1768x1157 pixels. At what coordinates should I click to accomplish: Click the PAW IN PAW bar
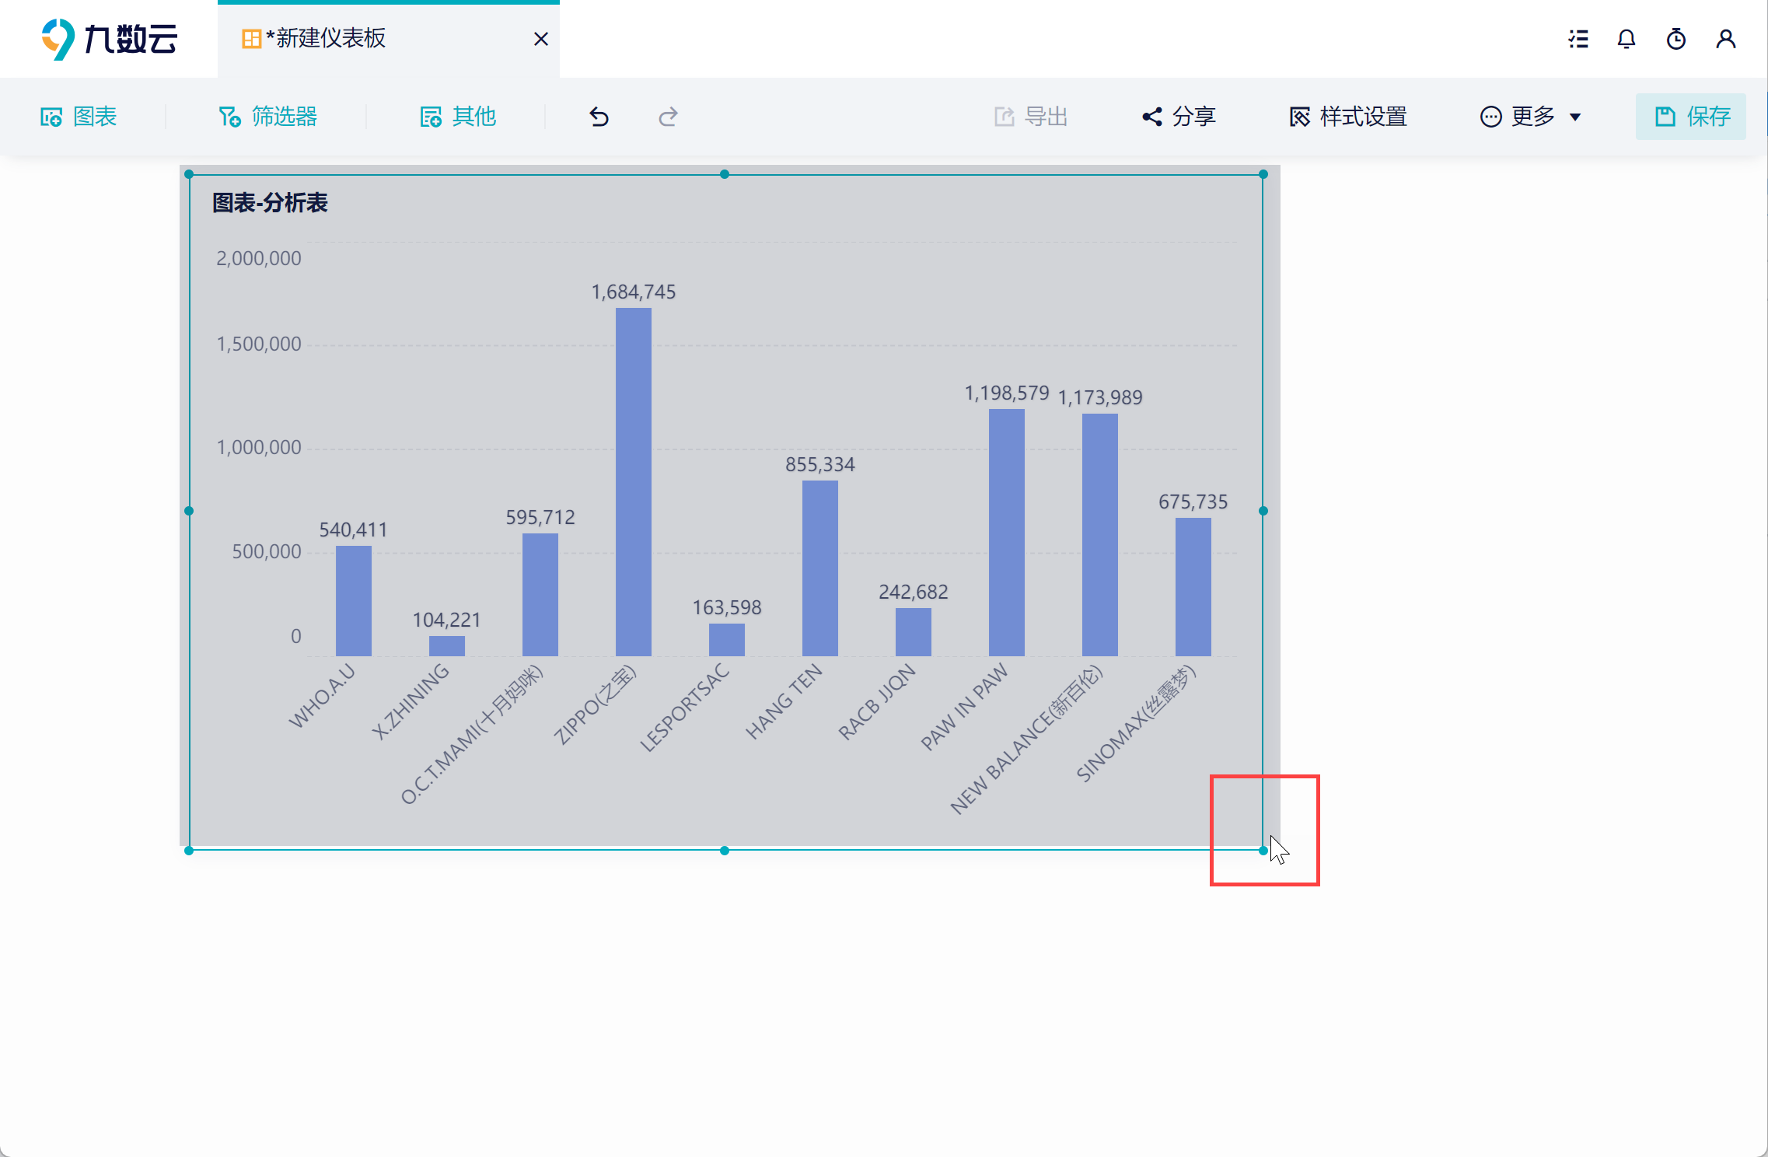point(1007,533)
